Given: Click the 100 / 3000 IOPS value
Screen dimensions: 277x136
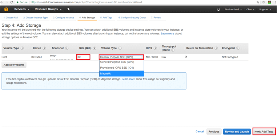Looking at the screenshot, I should click(x=152, y=57).
